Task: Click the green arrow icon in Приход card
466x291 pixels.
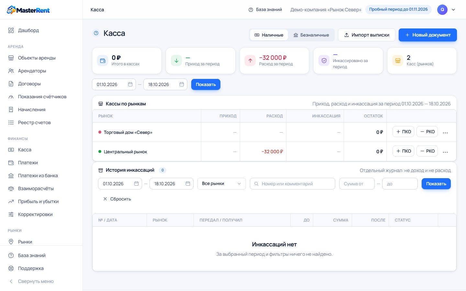Action: pos(176,60)
